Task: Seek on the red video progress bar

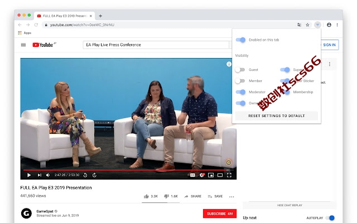Action: point(128,169)
